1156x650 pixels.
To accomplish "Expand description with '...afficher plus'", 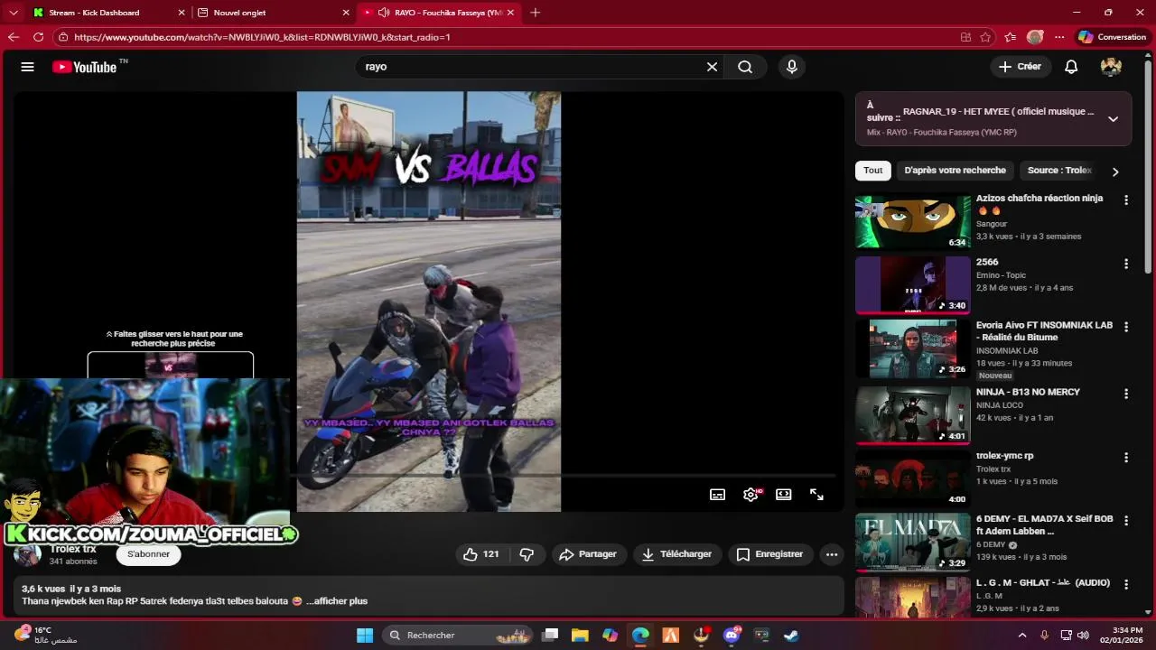I will [x=337, y=601].
